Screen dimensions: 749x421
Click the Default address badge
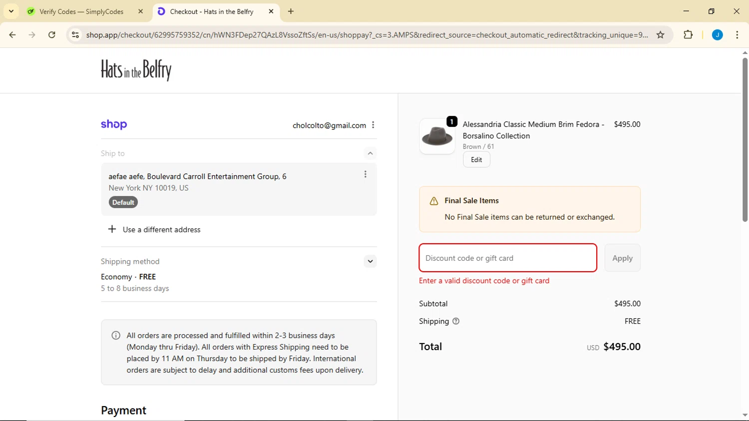pos(123,202)
